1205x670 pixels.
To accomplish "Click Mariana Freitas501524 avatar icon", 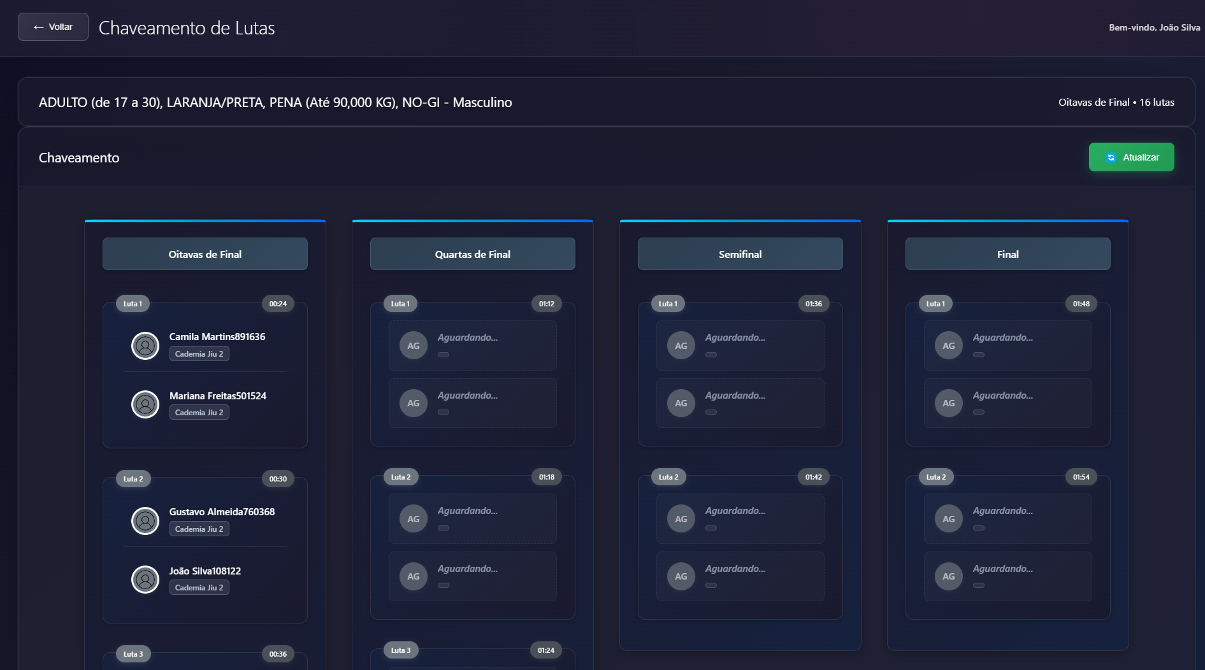I will click(145, 404).
